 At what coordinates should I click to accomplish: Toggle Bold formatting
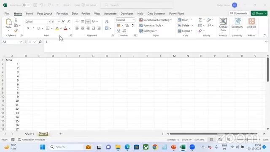27,28
